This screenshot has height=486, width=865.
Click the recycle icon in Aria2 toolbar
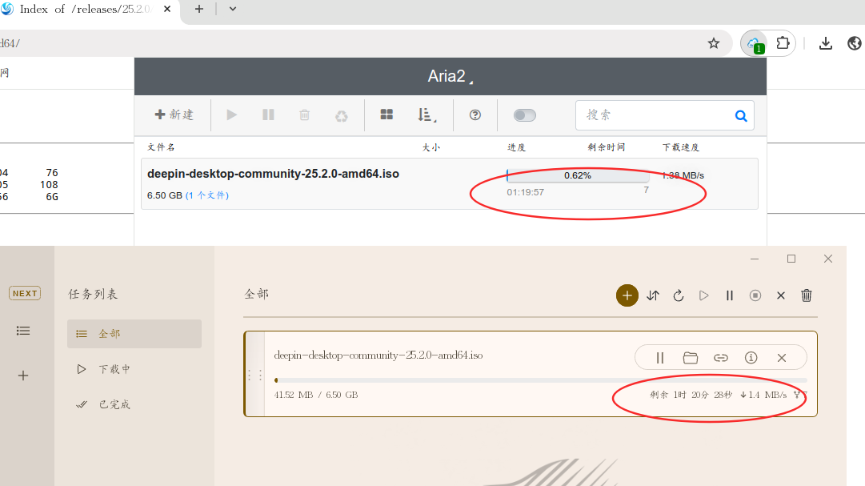pyautogui.click(x=342, y=115)
